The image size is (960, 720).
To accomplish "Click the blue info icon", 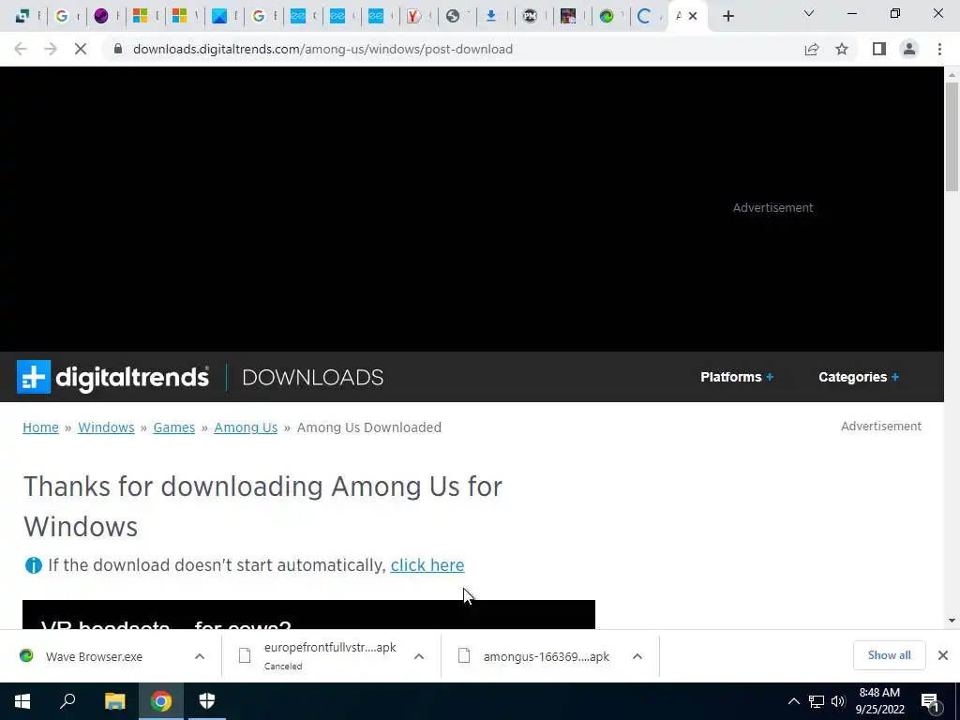I will [33, 565].
